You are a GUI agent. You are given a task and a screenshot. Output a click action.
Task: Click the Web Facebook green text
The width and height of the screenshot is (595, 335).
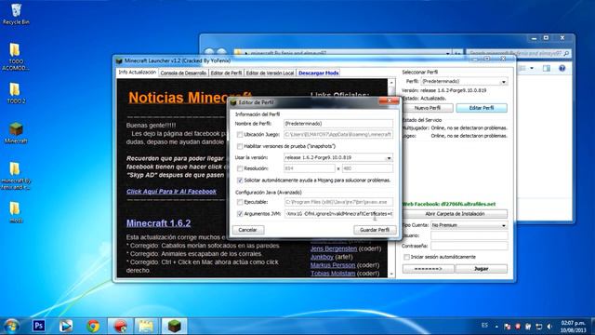pyautogui.click(x=449, y=204)
